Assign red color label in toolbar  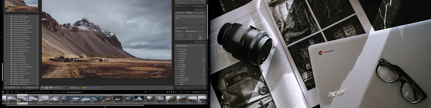tap(82, 88)
